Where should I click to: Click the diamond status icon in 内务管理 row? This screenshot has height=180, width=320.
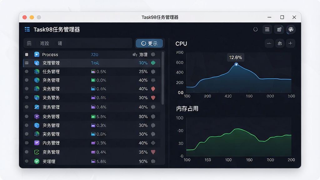(153, 143)
